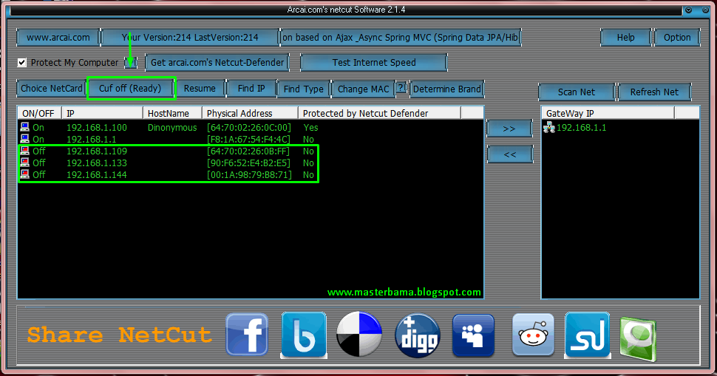Click MAC address [64:70:02:26:0C:00]
The width and height of the screenshot is (717, 376).
coord(249,128)
